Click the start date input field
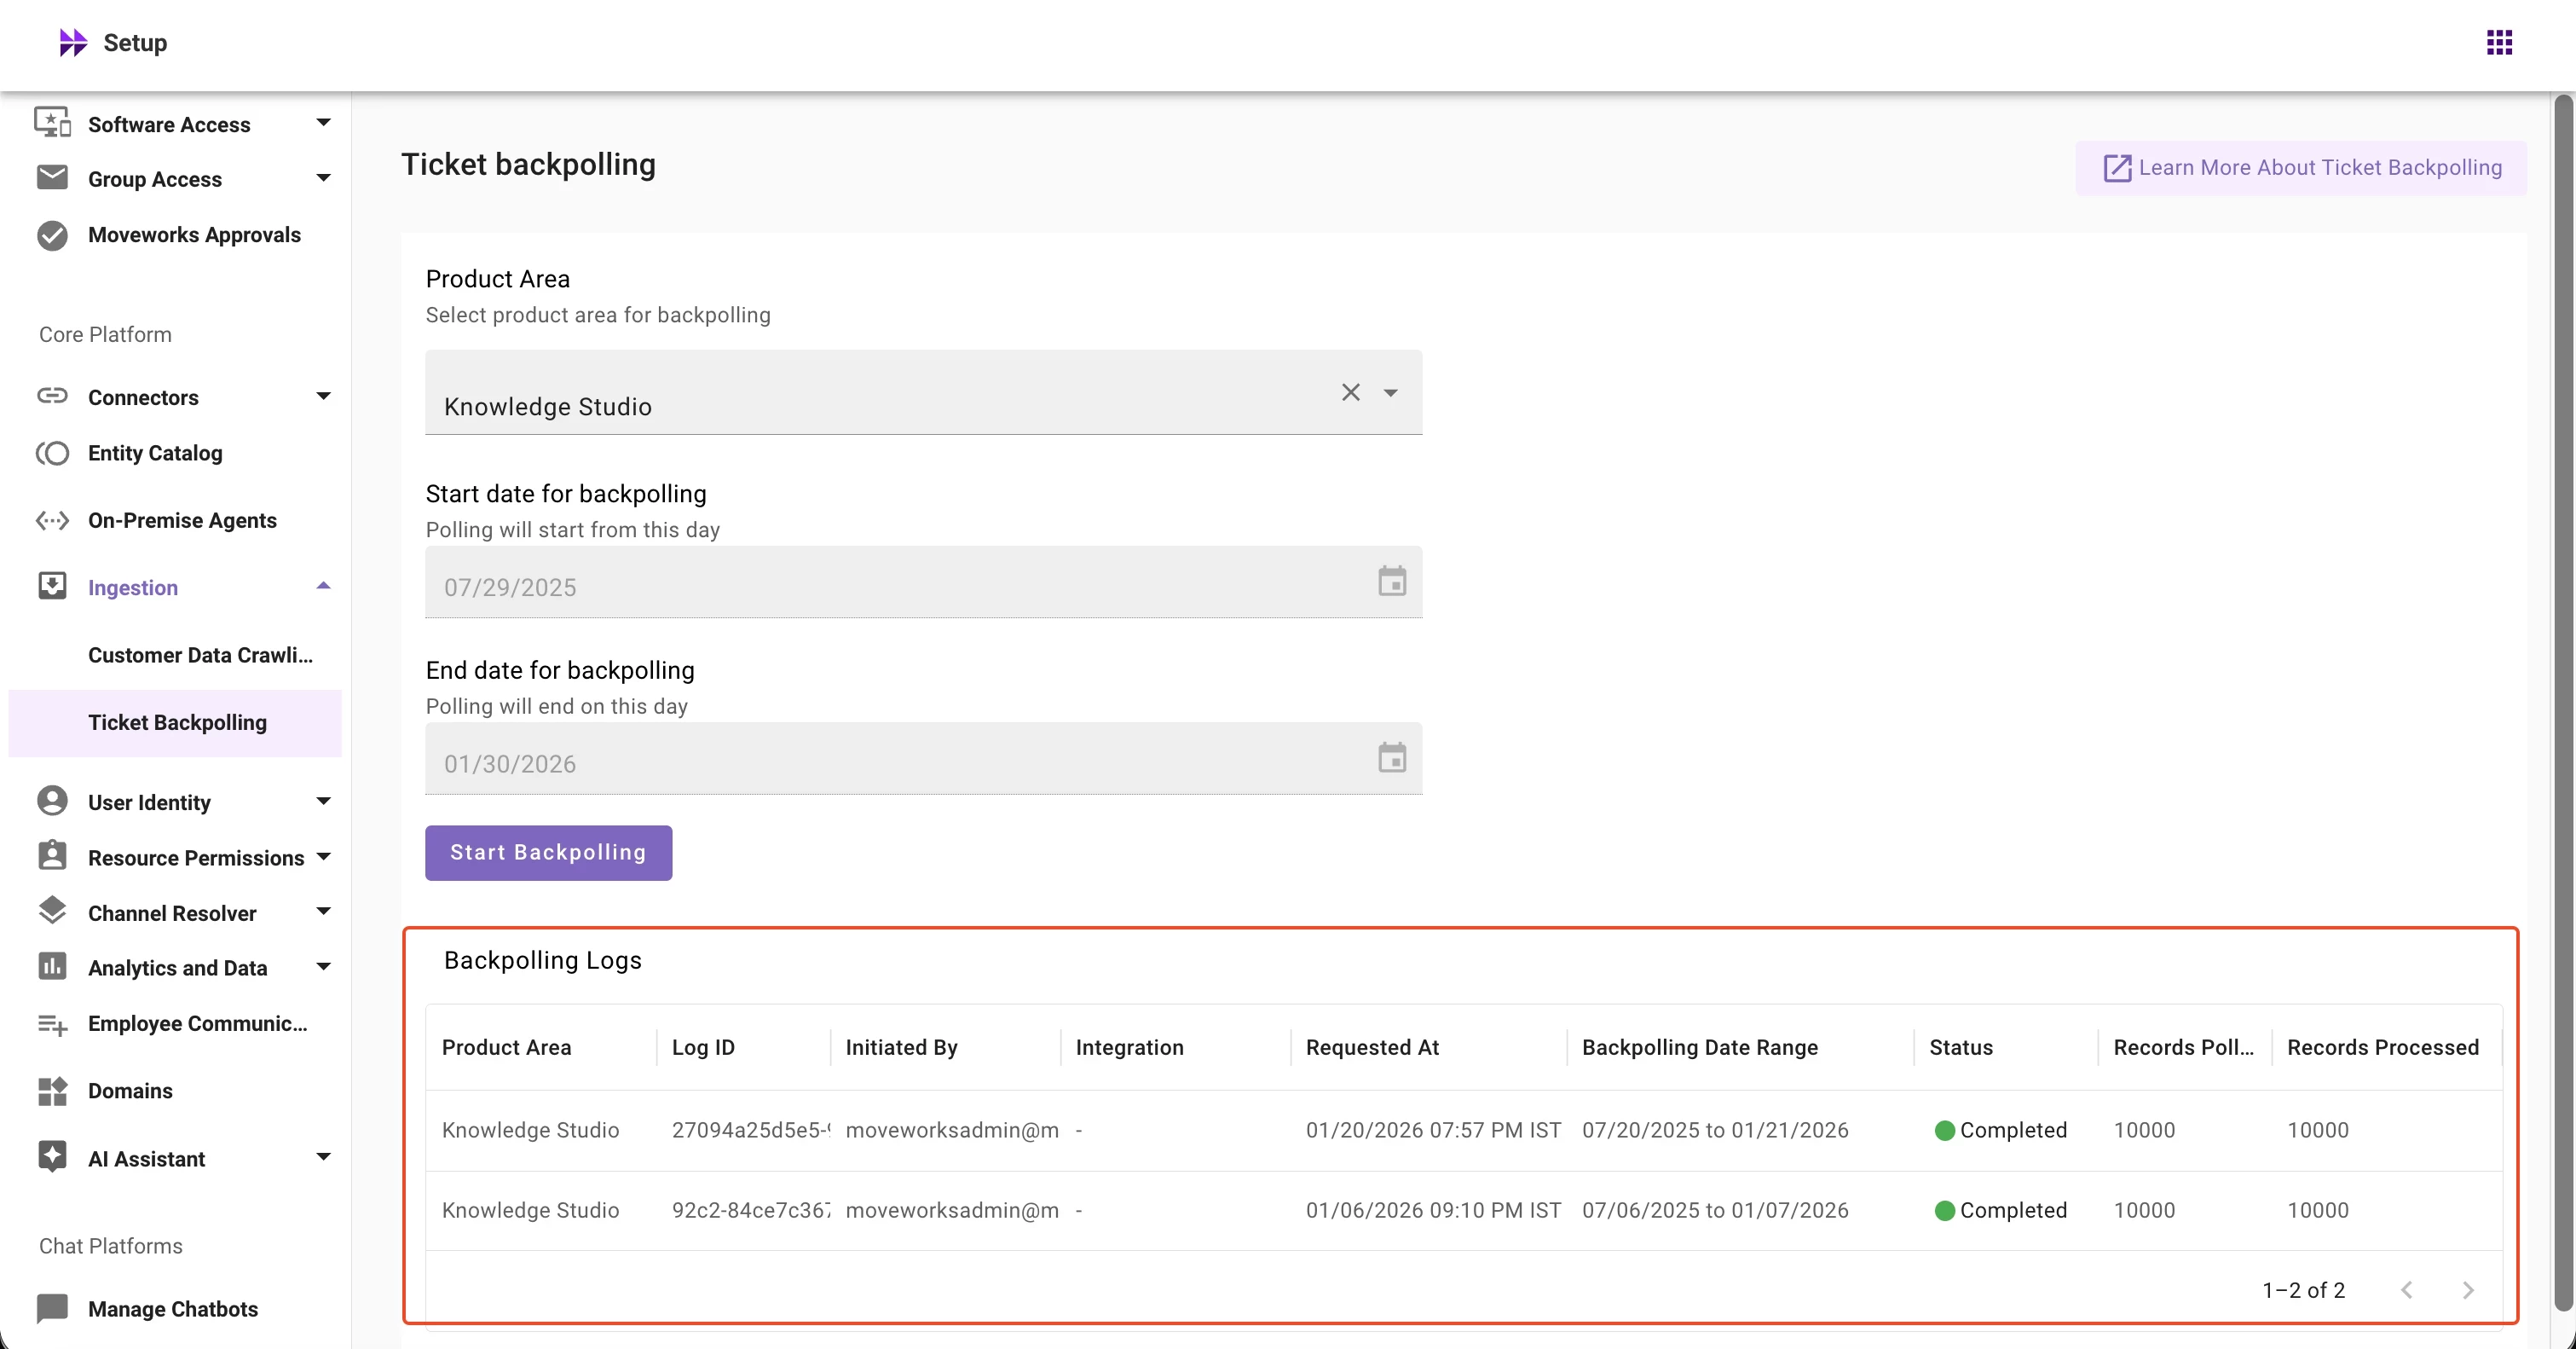The image size is (2576, 1349). coord(900,587)
